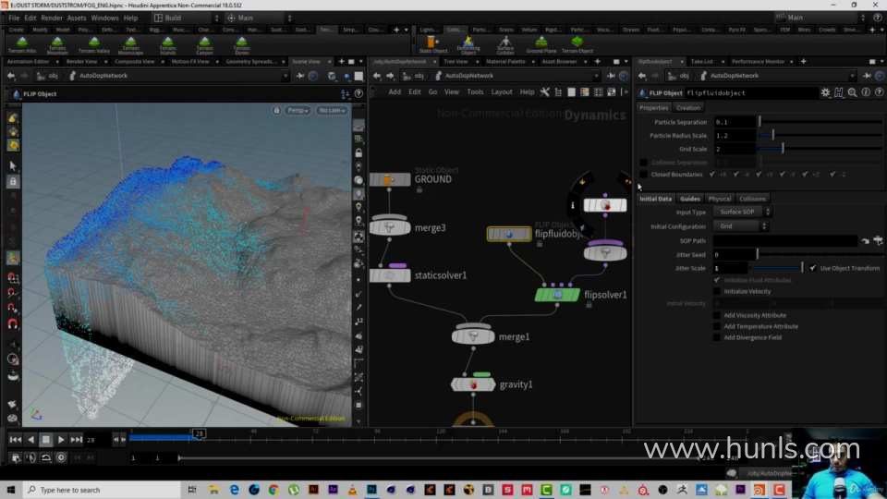The width and height of the screenshot is (887, 499).
Task: Toggle Initialize Fluid Attributes checkbox
Action: 717,280
